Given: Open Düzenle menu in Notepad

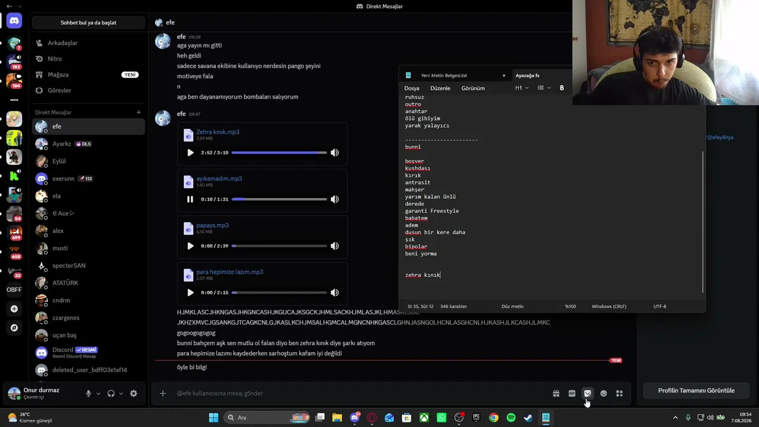Looking at the screenshot, I should [x=440, y=88].
